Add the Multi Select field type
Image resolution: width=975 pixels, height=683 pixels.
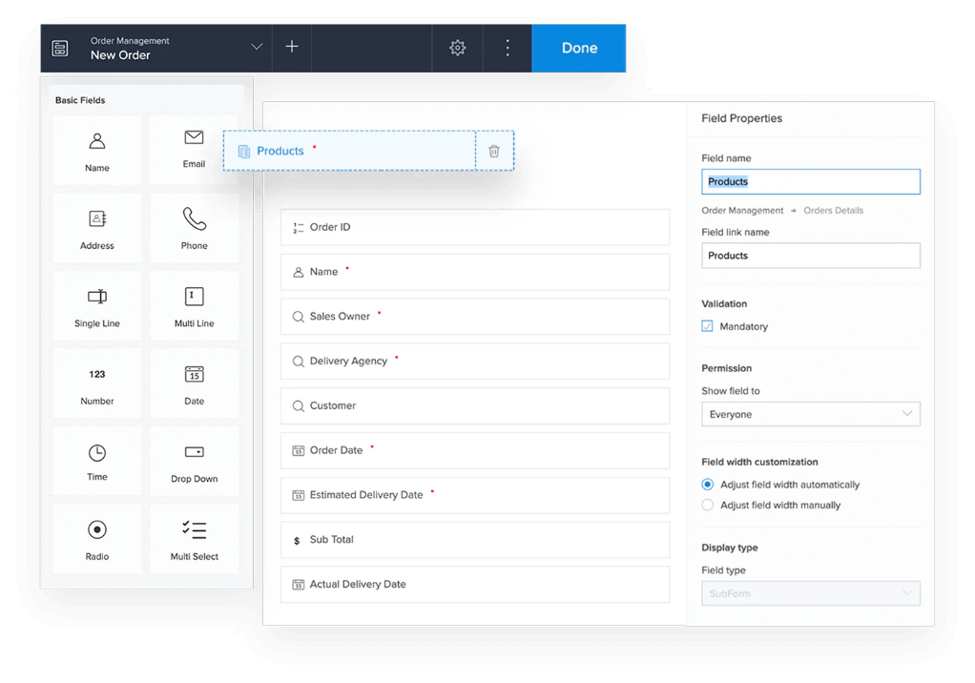pyautogui.click(x=194, y=539)
